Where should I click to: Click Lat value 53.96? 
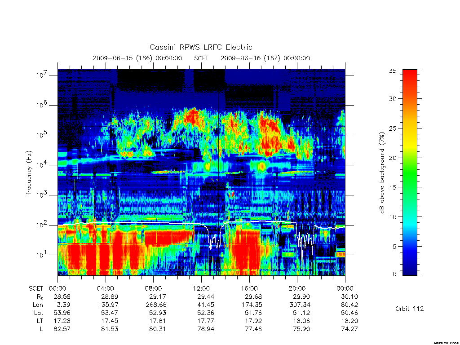[x=62, y=313]
